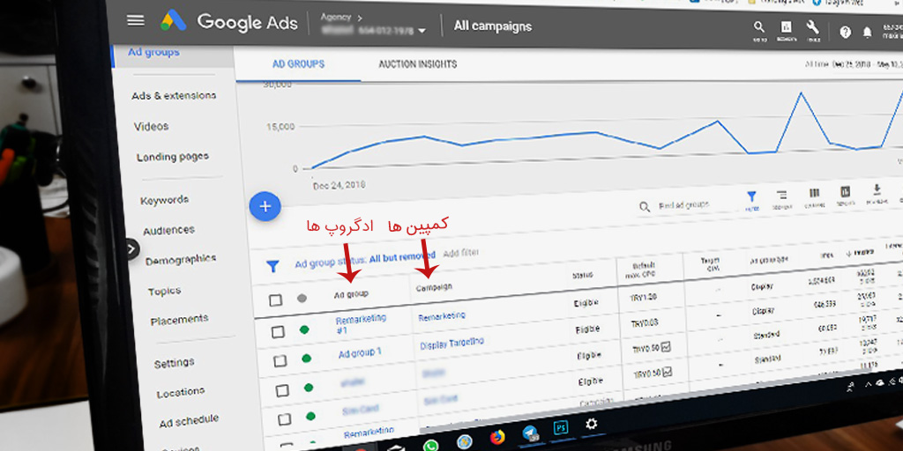This screenshot has height=451, width=903.
Task: Open the Go To search icon
Action: point(759,27)
